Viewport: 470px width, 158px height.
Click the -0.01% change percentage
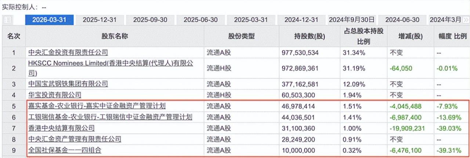pyautogui.click(x=447, y=68)
